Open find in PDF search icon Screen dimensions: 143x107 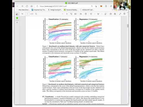36,14
